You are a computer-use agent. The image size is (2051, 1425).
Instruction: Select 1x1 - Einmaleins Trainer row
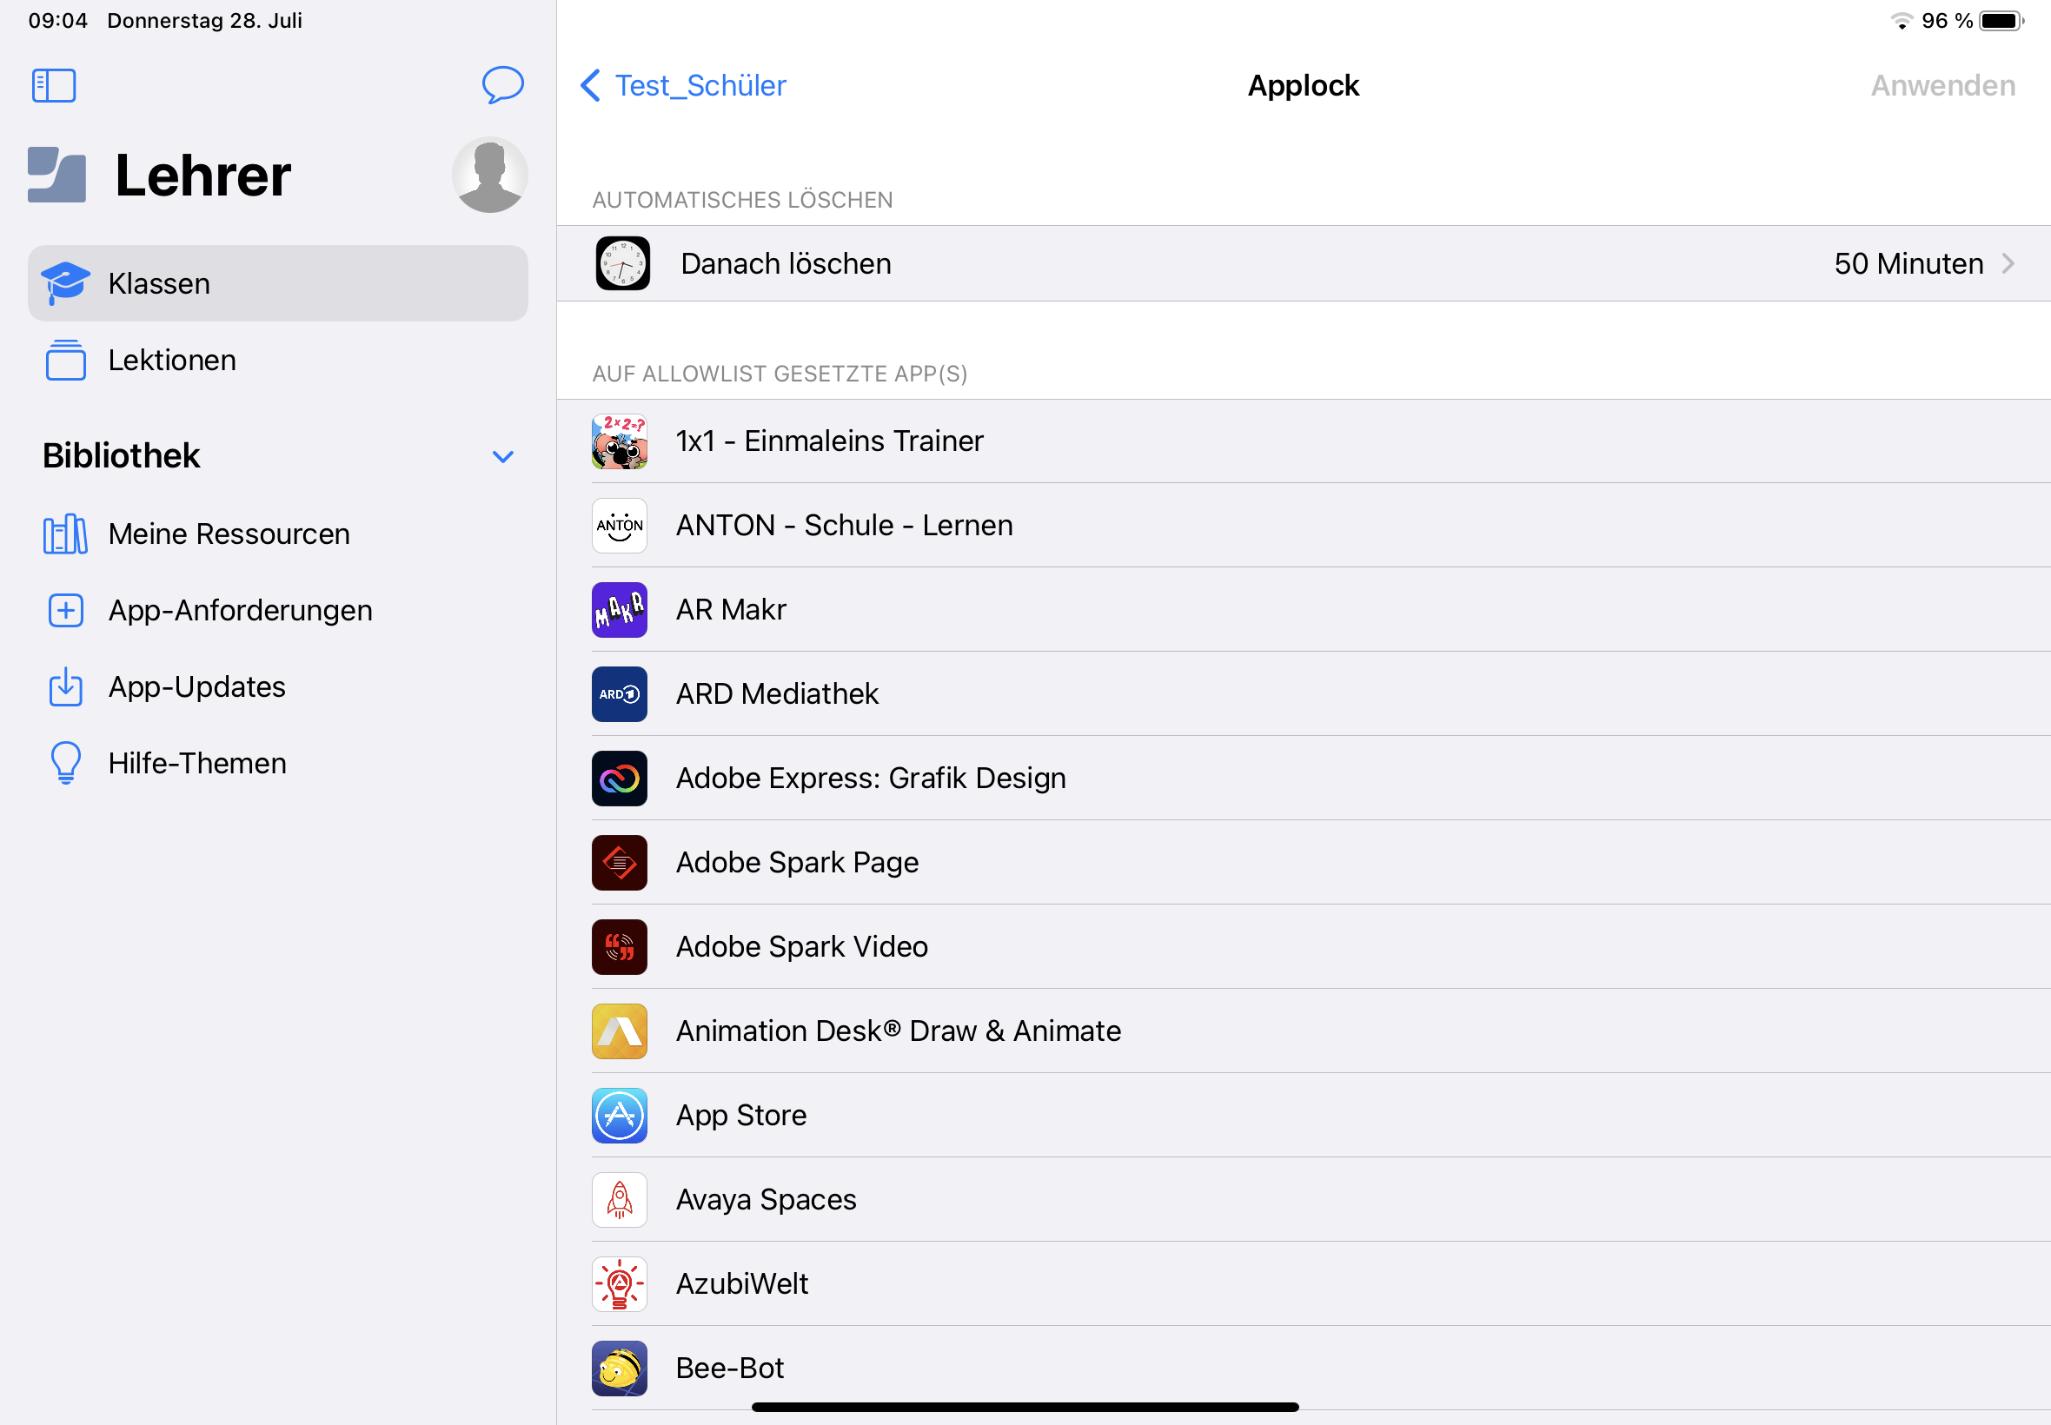1303,441
